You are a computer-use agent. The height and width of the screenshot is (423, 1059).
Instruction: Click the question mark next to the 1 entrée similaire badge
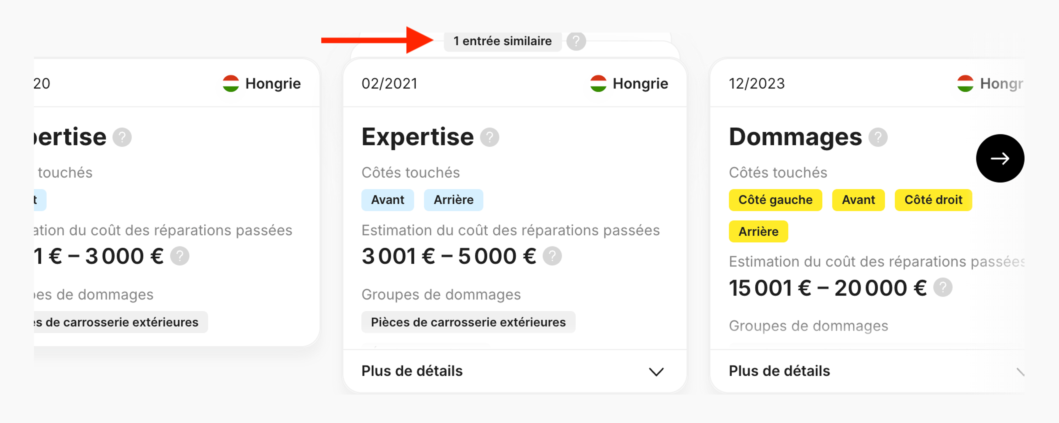[x=576, y=41]
